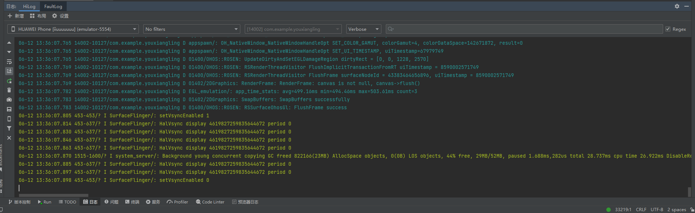The image size is (695, 213).
Task: Open the Run tool window
Action: pos(44,202)
